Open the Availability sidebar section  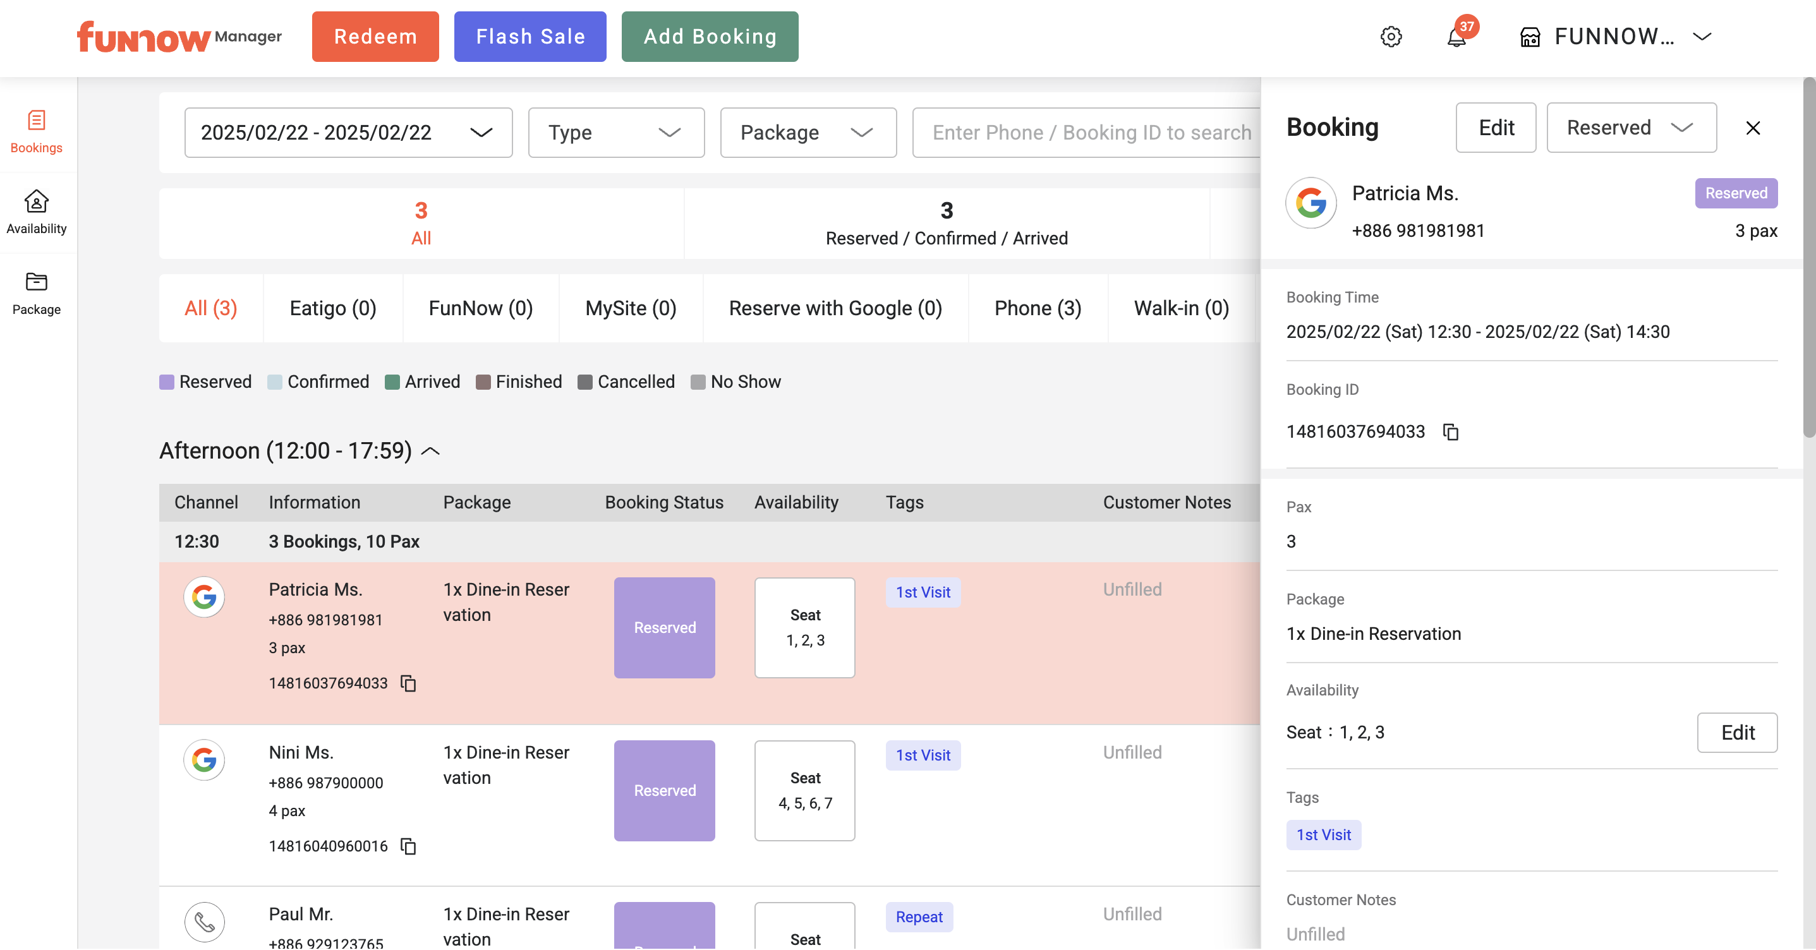[x=37, y=212]
